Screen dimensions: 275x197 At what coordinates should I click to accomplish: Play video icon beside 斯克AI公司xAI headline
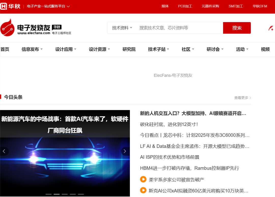pos(143,190)
